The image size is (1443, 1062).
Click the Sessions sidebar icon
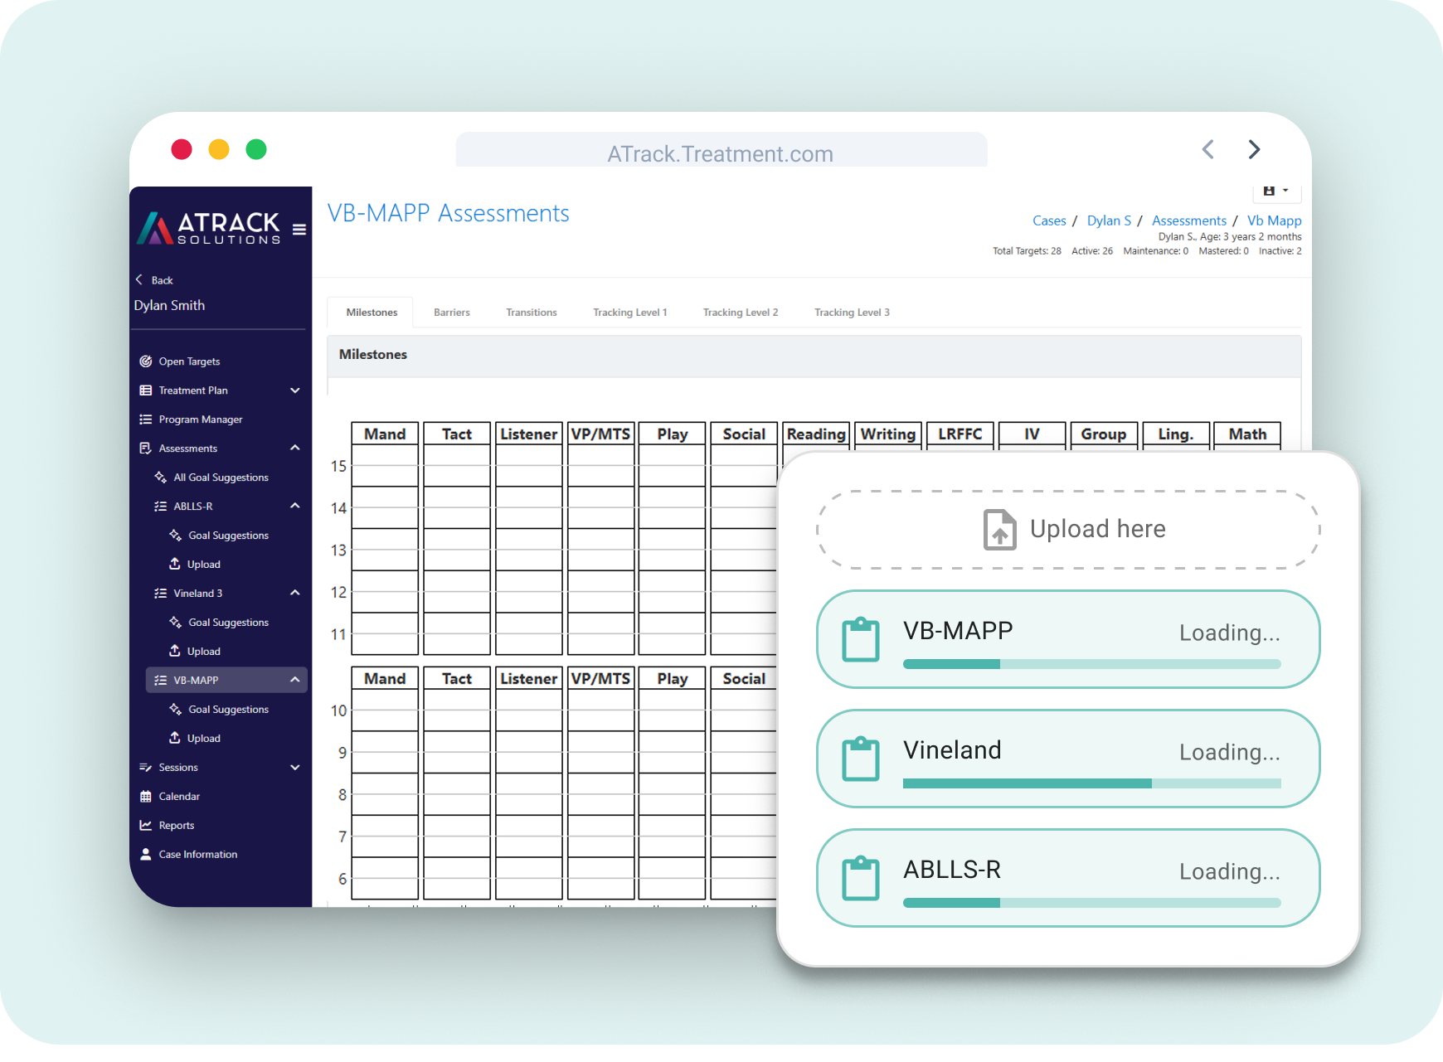(x=146, y=768)
